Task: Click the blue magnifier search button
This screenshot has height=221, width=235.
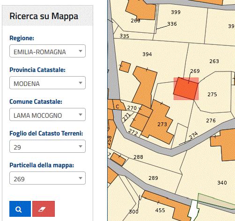Action: pyautogui.click(x=20, y=209)
